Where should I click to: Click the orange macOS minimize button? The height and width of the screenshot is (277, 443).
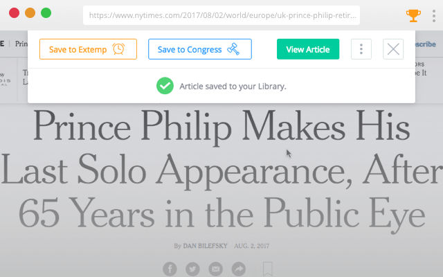coord(30,12)
